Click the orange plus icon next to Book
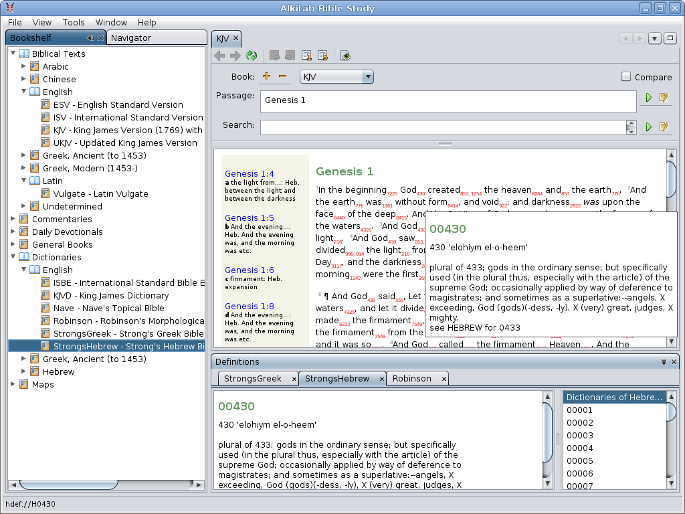The image size is (685, 514). (x=266, y=76)
